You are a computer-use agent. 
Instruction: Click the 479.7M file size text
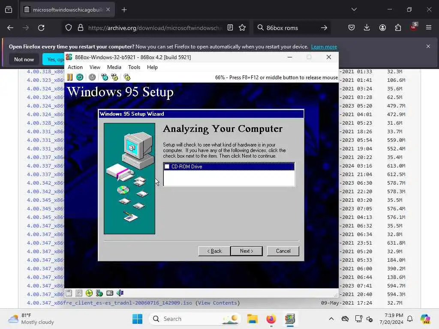pyautogui.click(x=396, y=106)
